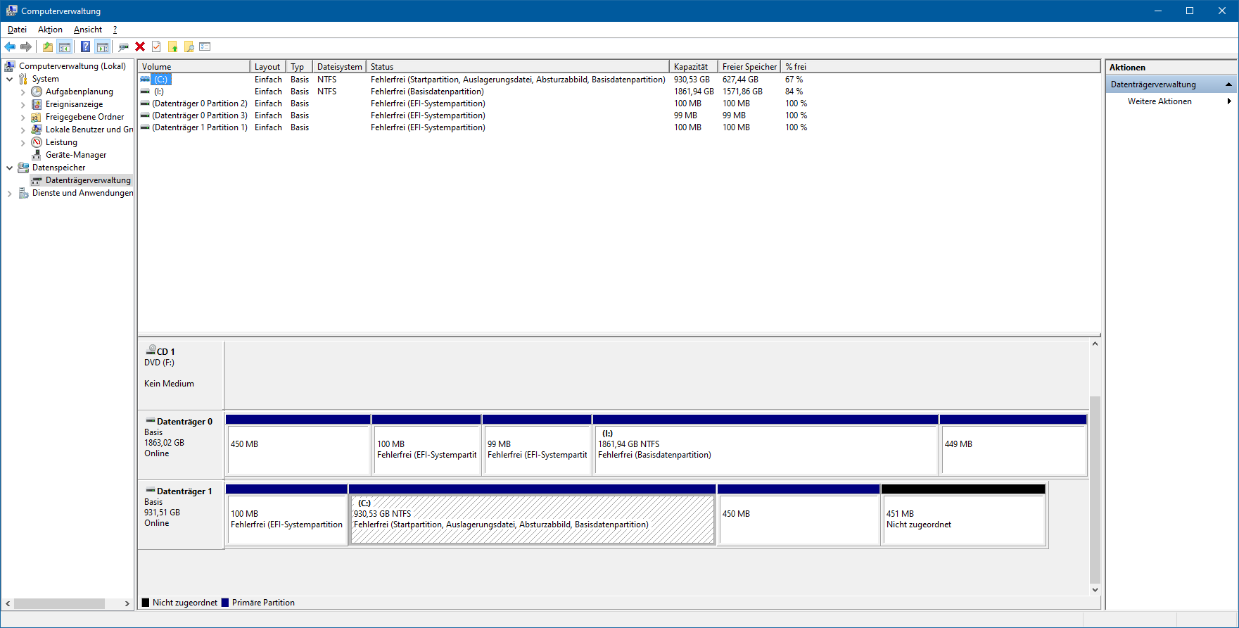Open the Datei menu
Screen dimensions: 1239x628
click(17, 30)
